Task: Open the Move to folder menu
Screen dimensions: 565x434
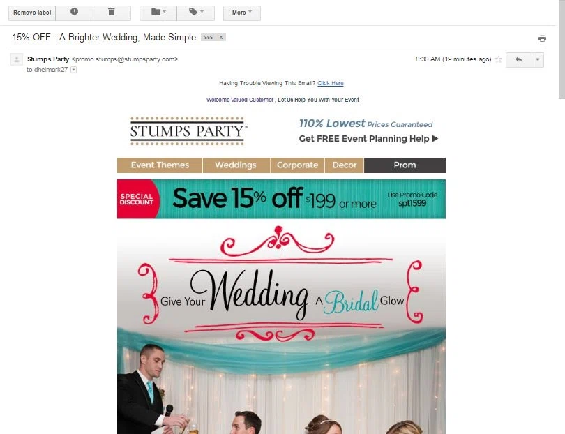Action: point(158,13)
